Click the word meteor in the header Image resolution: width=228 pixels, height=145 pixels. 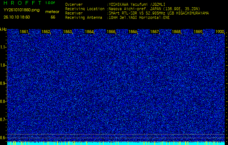point(52,12)
